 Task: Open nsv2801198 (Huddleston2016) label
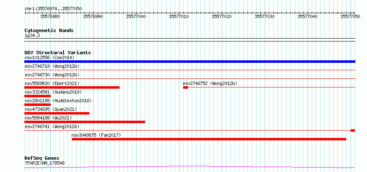58,101
